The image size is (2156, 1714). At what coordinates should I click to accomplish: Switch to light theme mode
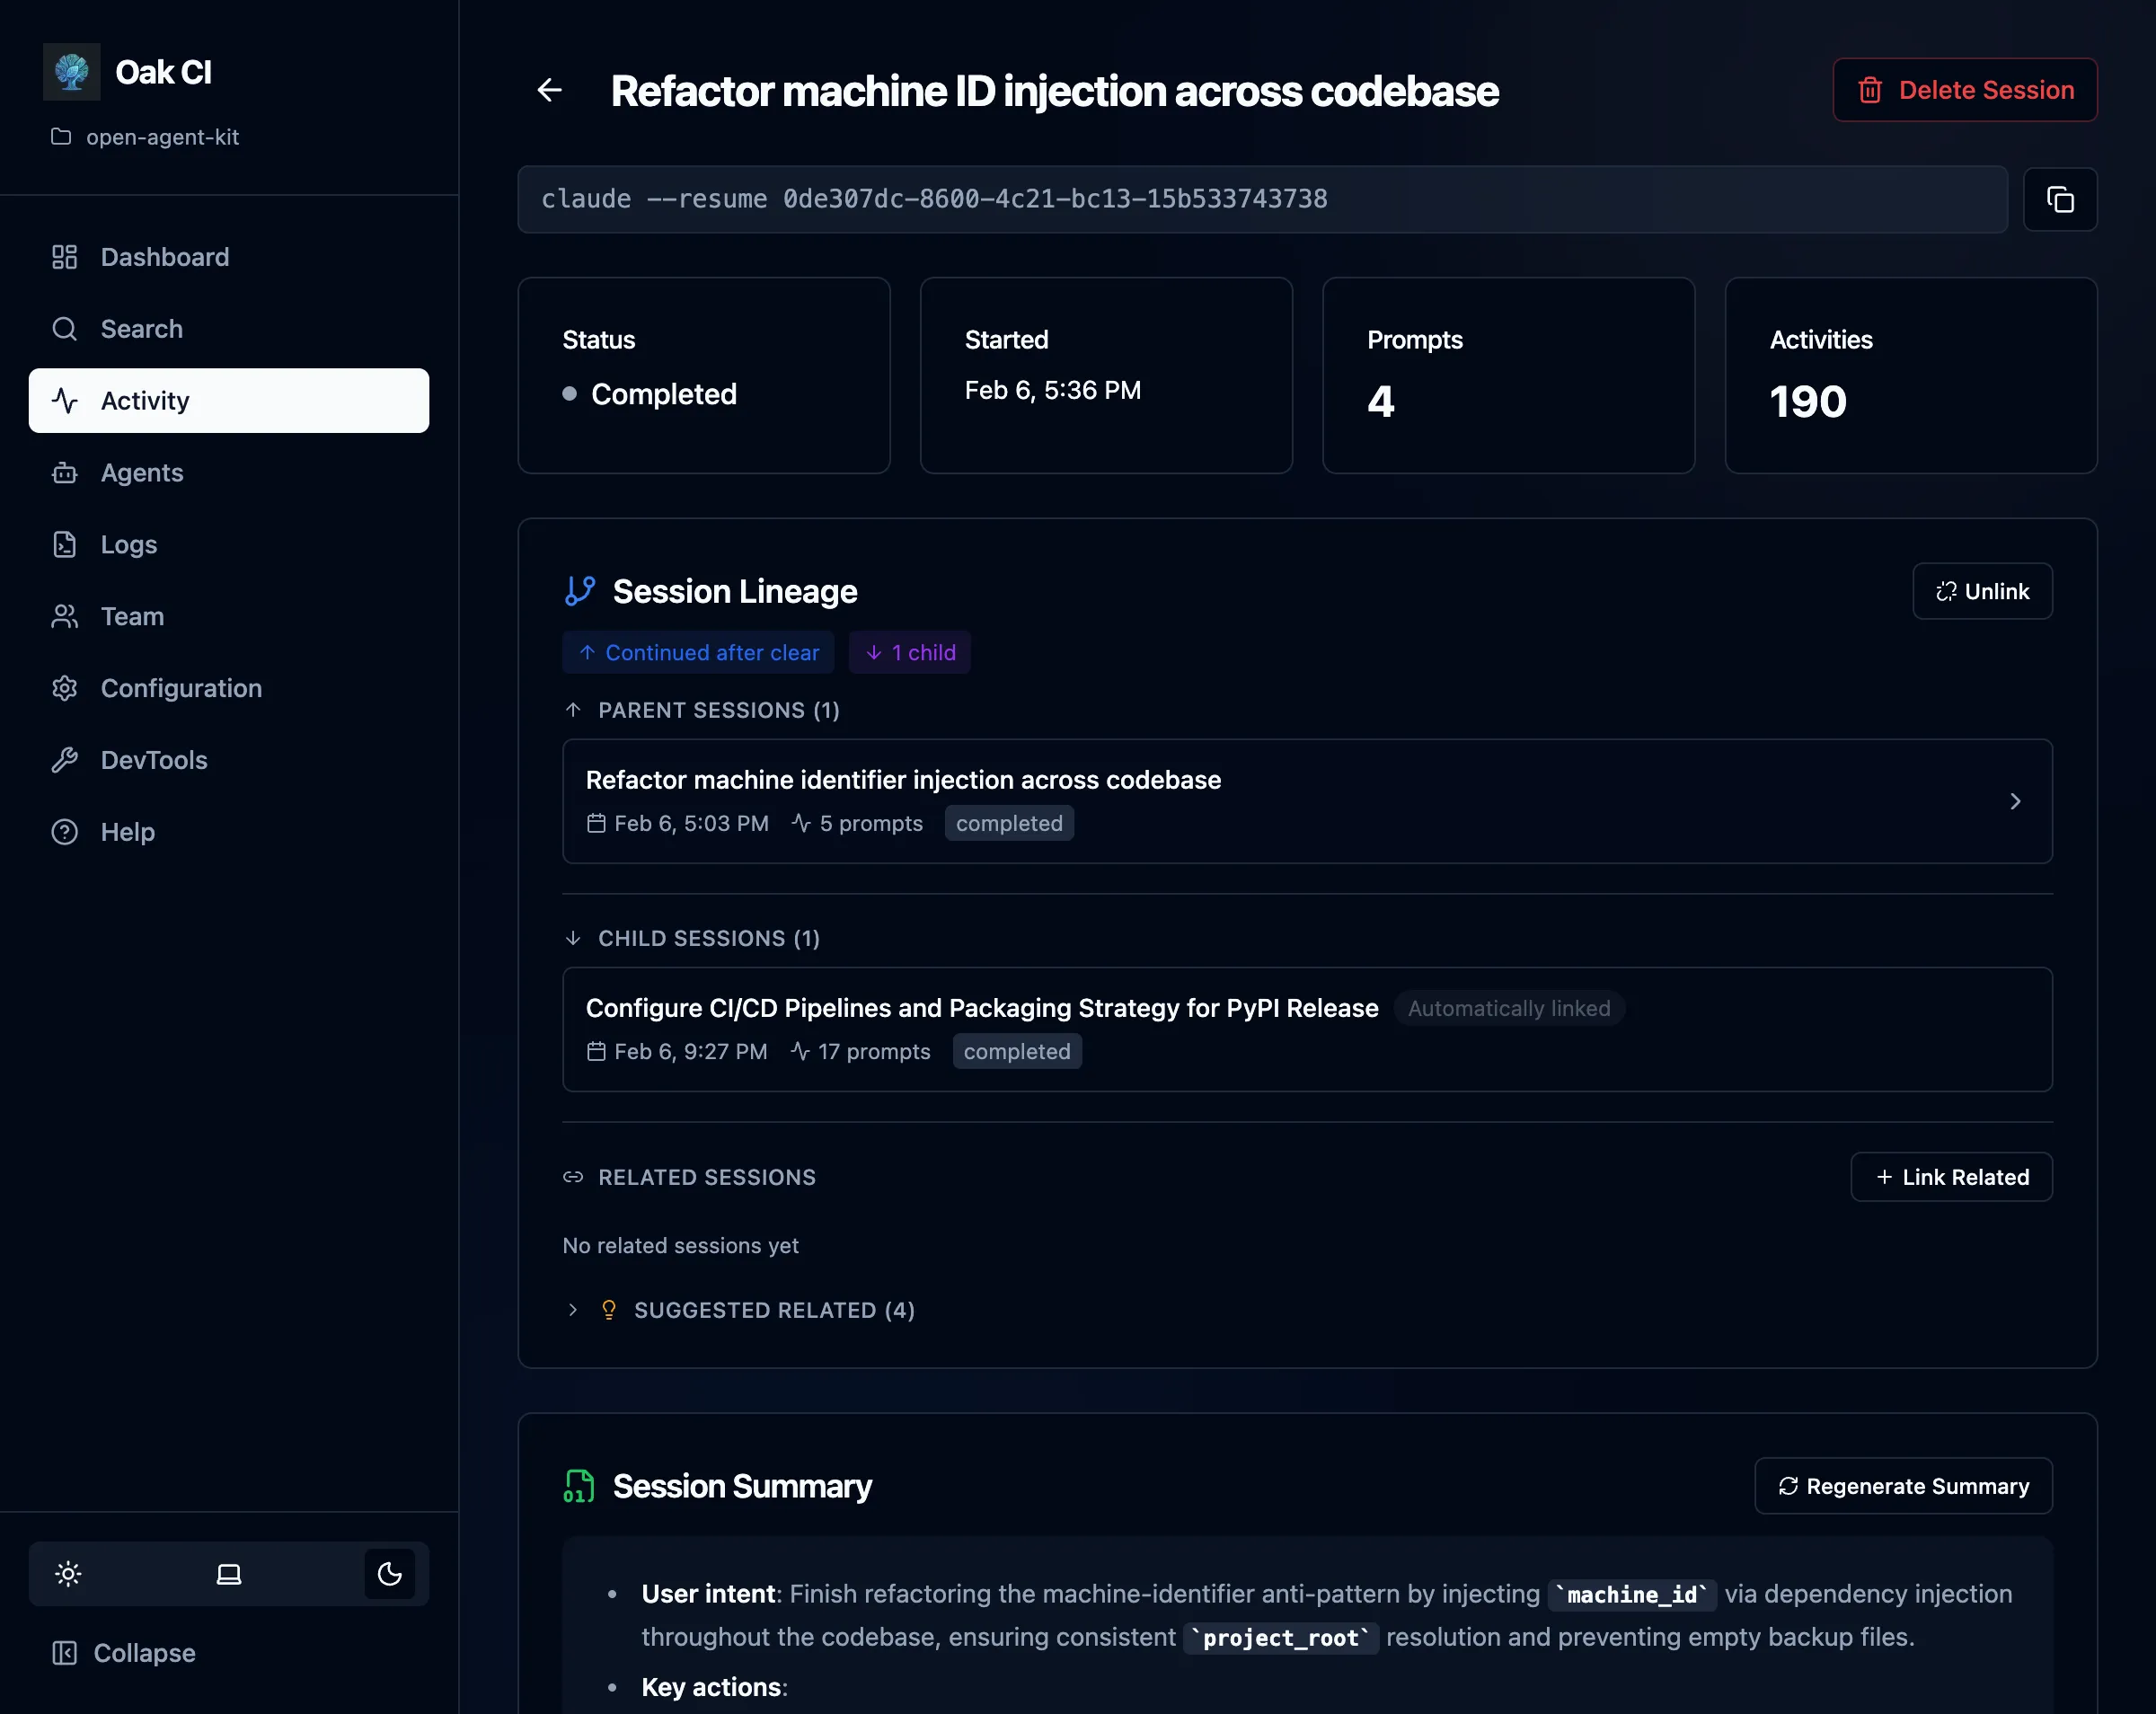68,1573
